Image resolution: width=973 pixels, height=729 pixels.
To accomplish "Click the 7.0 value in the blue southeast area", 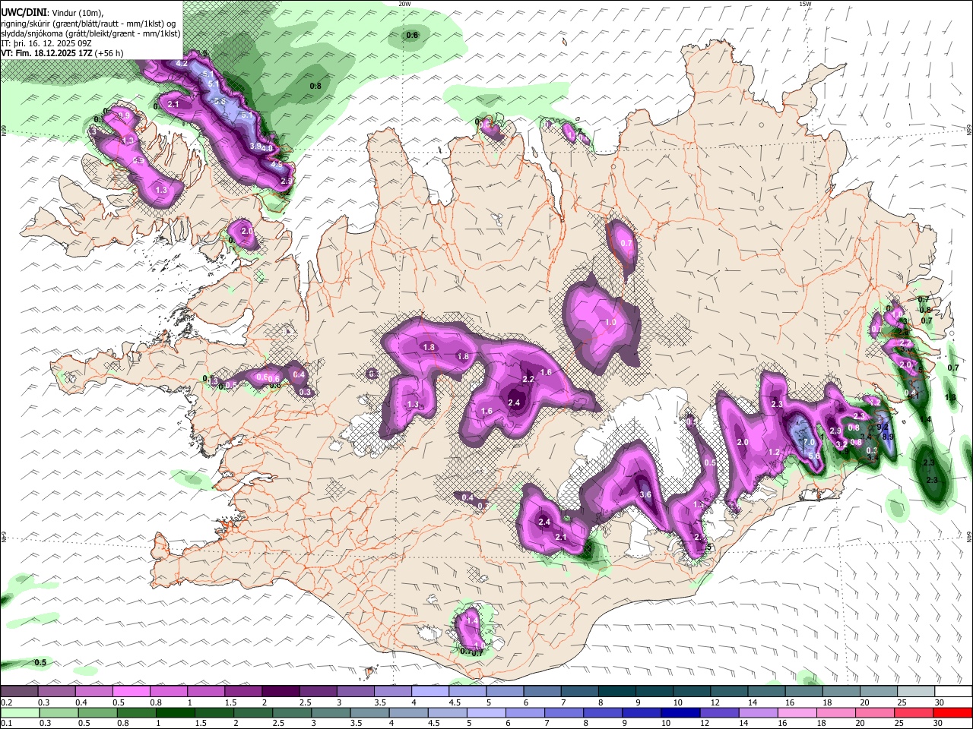I will point(809,442).
